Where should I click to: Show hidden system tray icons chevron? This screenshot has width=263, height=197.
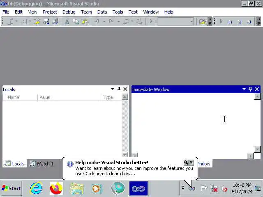[183, 188]
